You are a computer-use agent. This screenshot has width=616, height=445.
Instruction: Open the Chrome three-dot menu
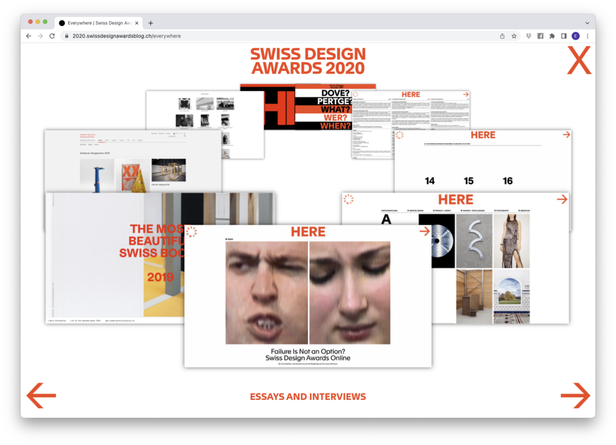587,36
